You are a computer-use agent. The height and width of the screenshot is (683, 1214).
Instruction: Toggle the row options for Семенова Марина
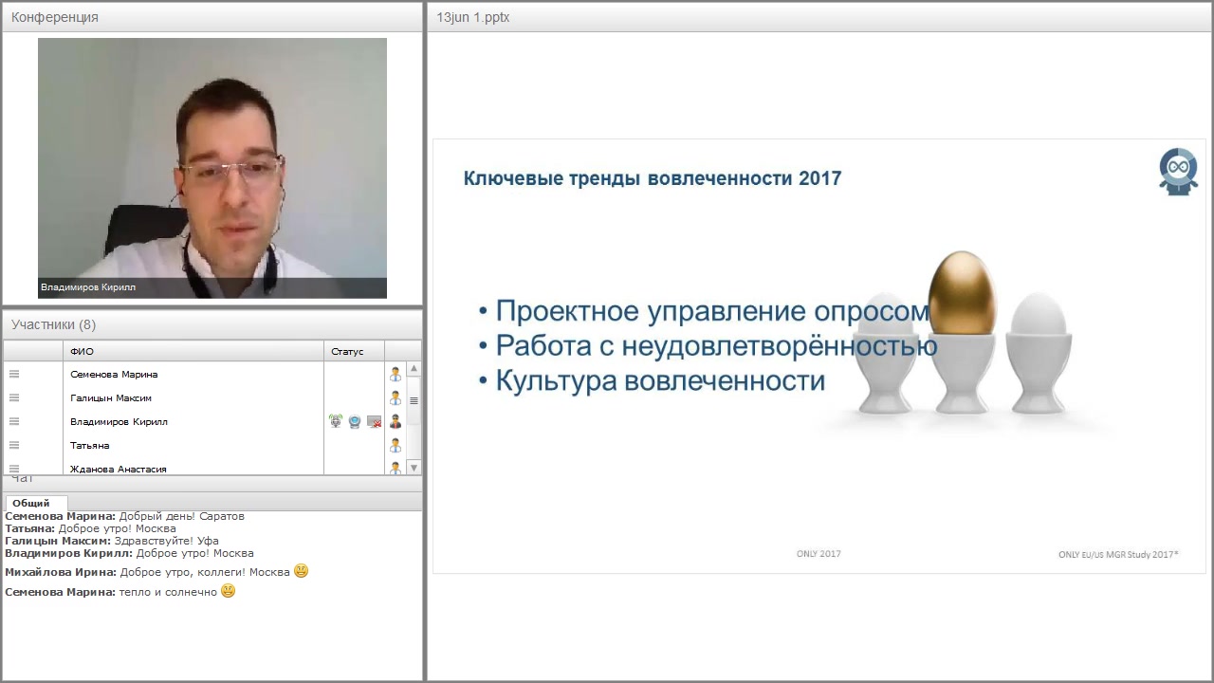point(13,374)
